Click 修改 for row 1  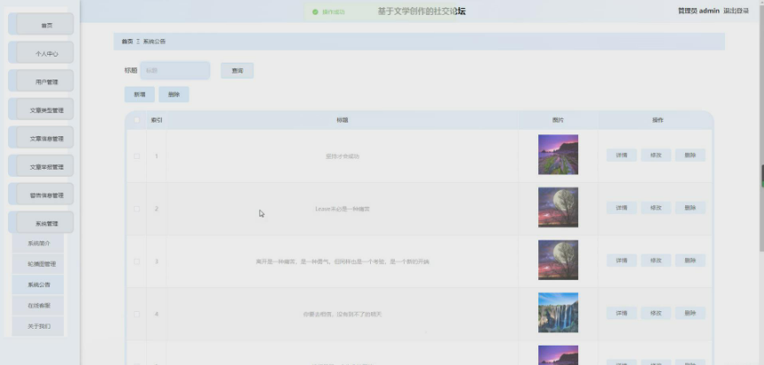click(656, 156)
